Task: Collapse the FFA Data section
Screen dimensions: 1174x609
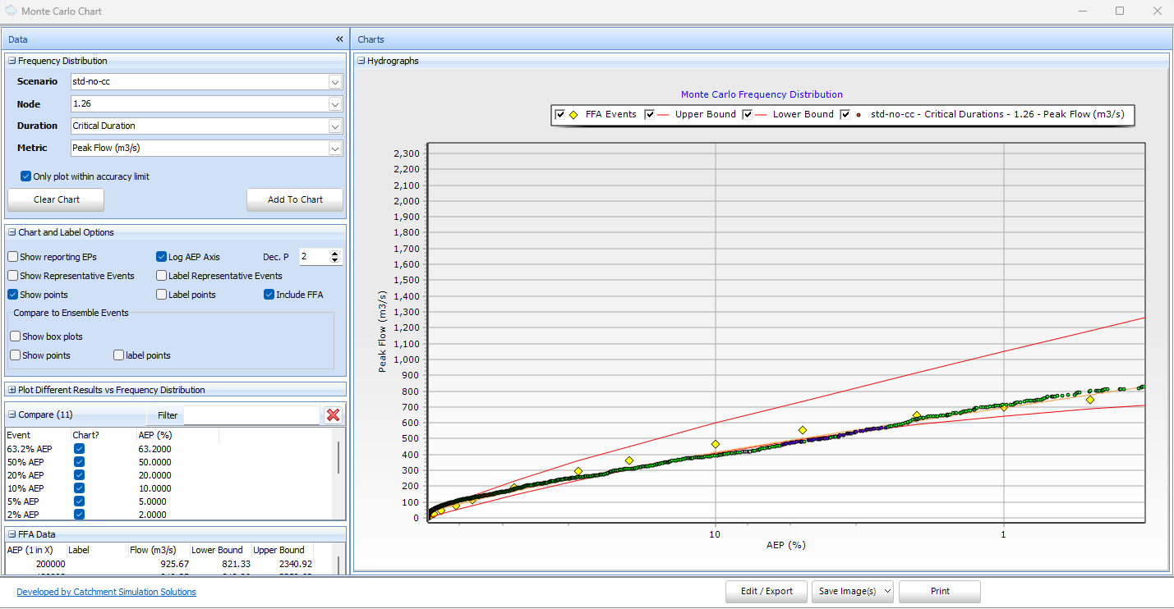Action: coord(12,533)
